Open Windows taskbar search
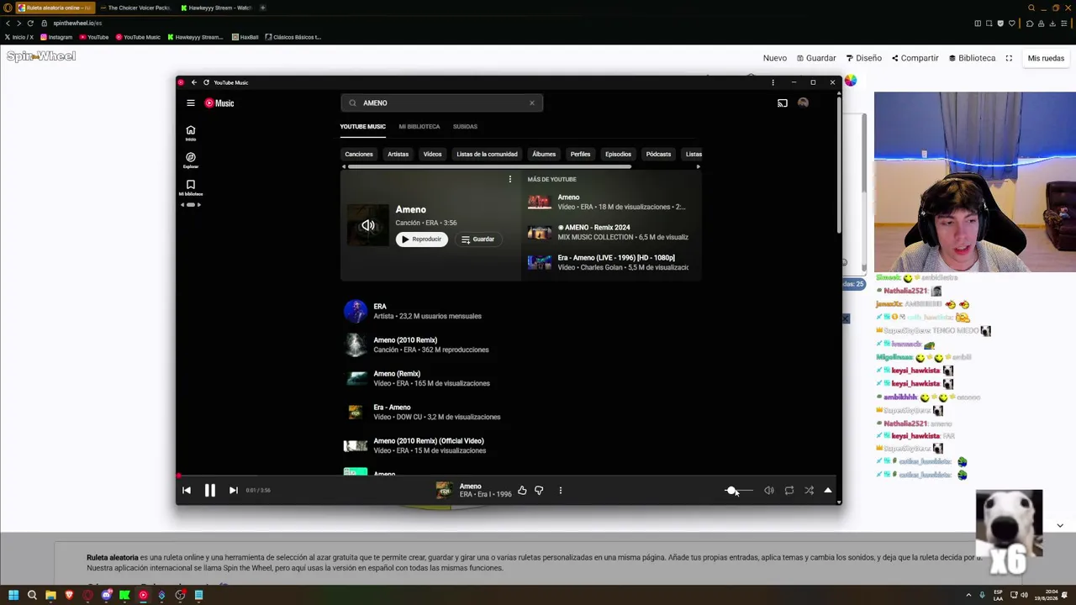This screenshot has width=1076, height=605. click(x=32, y=596)
